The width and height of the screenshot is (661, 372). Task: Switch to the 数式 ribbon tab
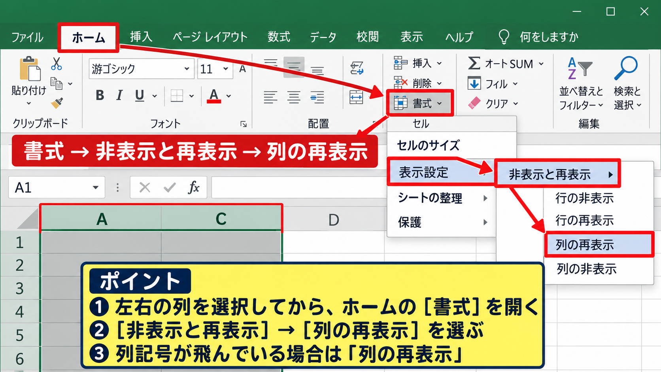click(x=279, y=37)
